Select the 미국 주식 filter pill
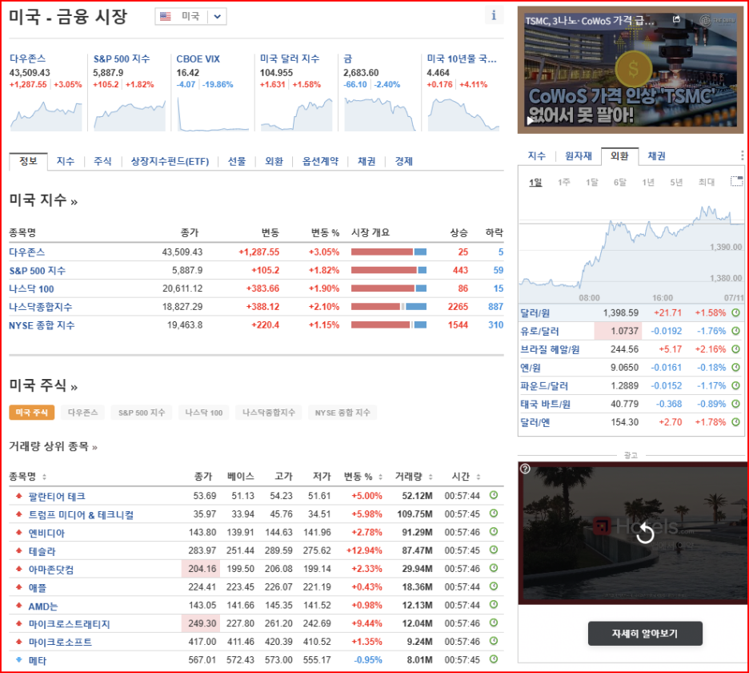 tap(31, 413)
